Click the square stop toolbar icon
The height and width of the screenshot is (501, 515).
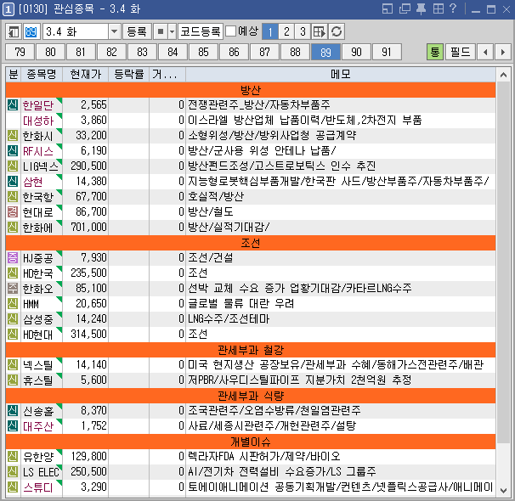point(161,31)
